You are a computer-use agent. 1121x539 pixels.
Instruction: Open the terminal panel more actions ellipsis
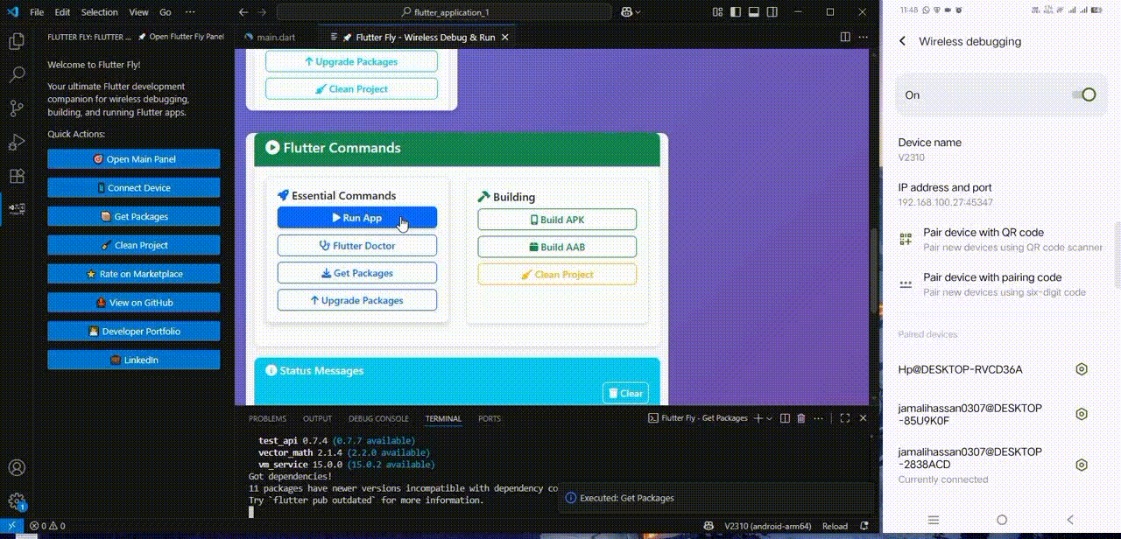pos(817,418)
